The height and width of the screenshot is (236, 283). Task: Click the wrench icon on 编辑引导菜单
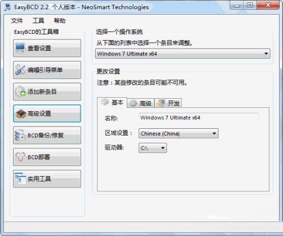[x=20, y=70]
